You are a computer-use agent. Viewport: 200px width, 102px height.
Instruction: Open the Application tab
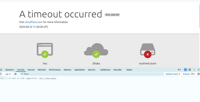coord(79,70)
